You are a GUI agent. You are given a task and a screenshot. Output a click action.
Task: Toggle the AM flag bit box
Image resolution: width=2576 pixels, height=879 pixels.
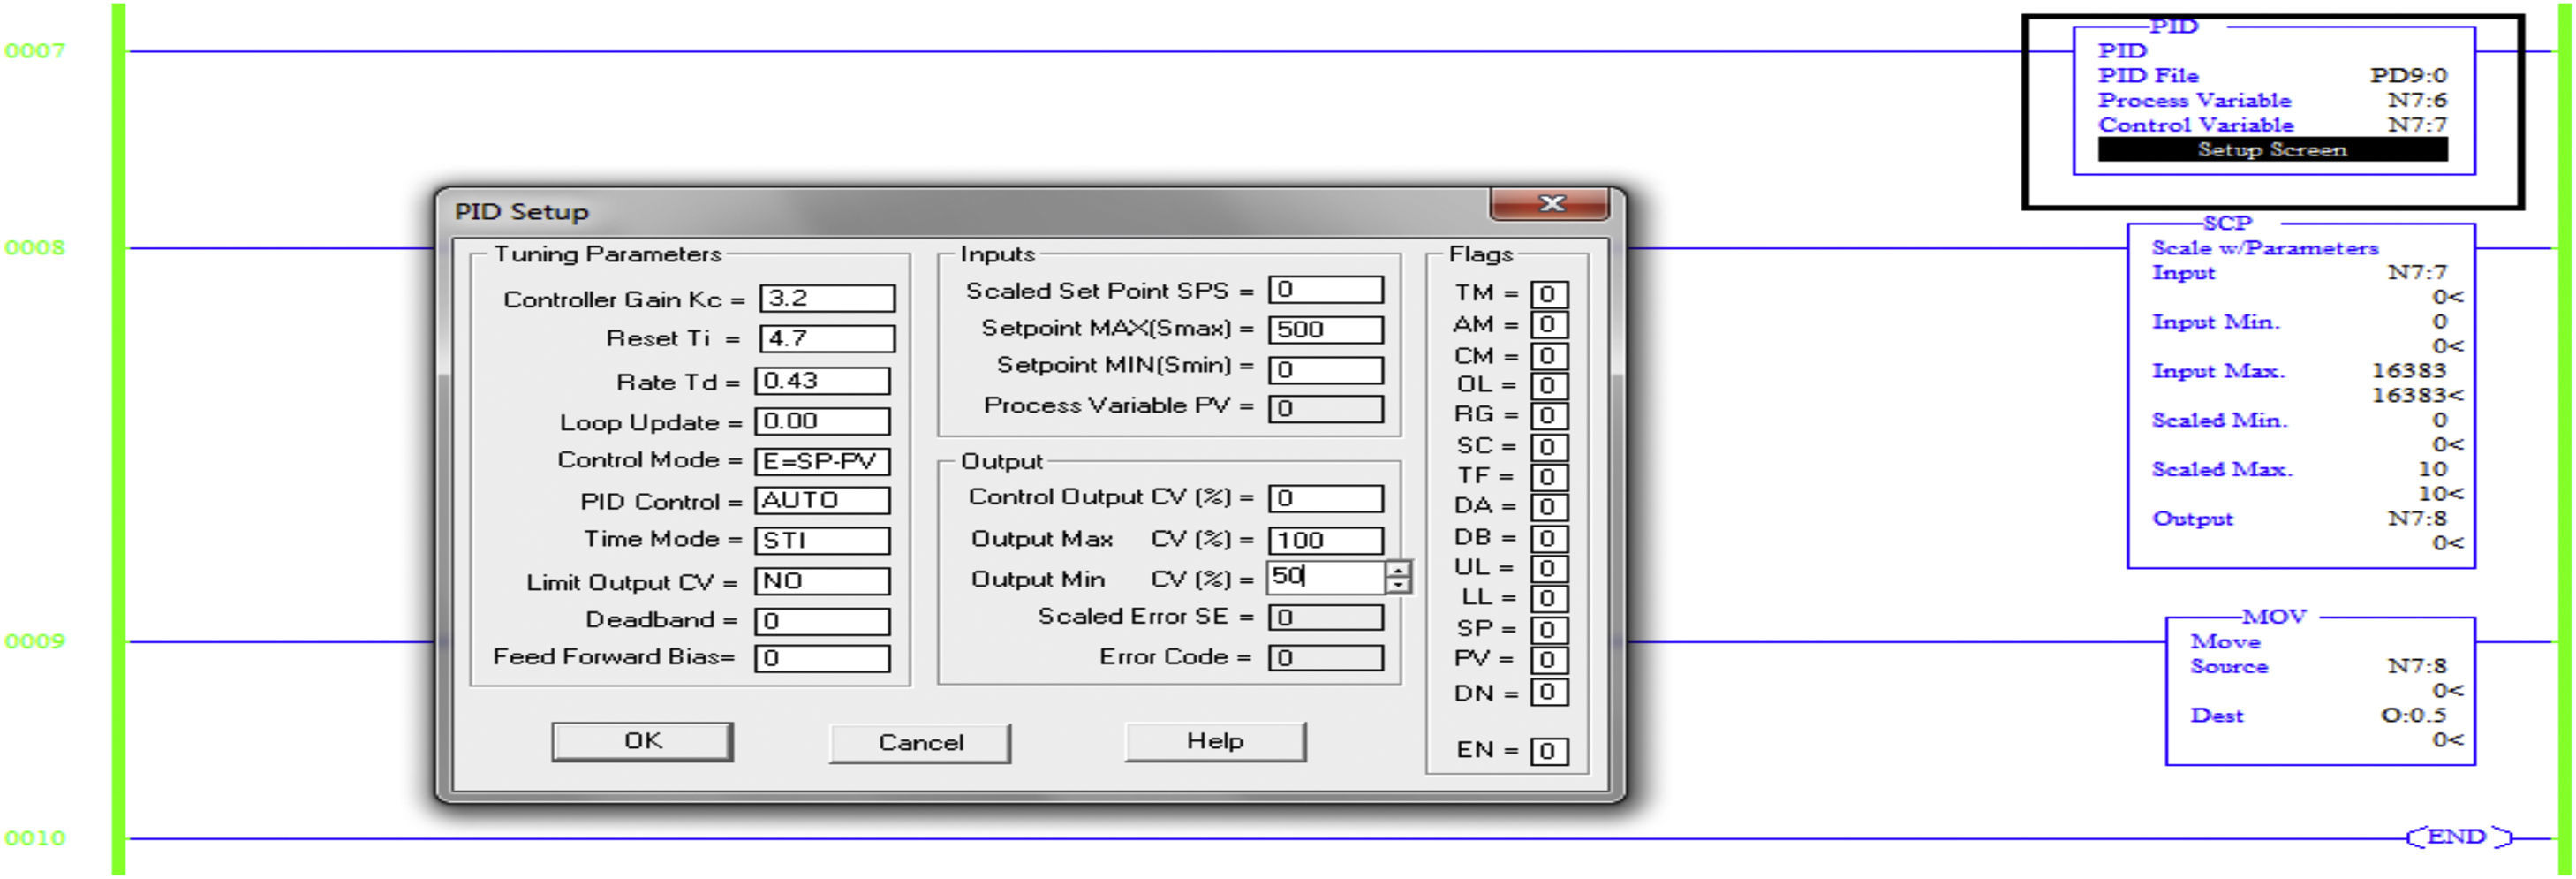click(x=1548, y=325)
